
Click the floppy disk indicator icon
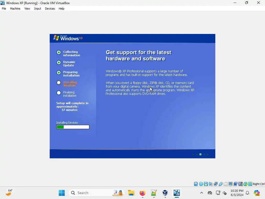(206, 184)
